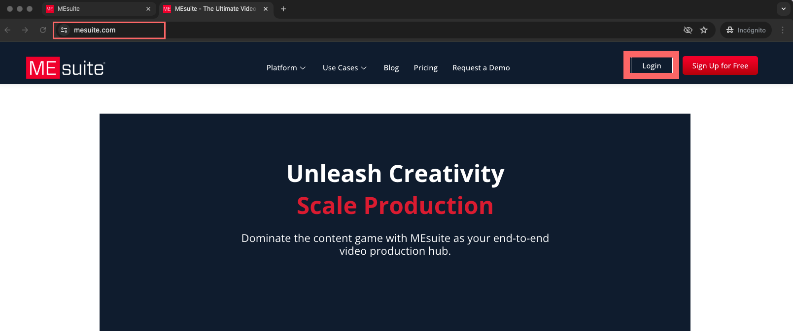Open Chrome three-dot menu
This screenshot has width=793, height=331.
pos(783,30)
